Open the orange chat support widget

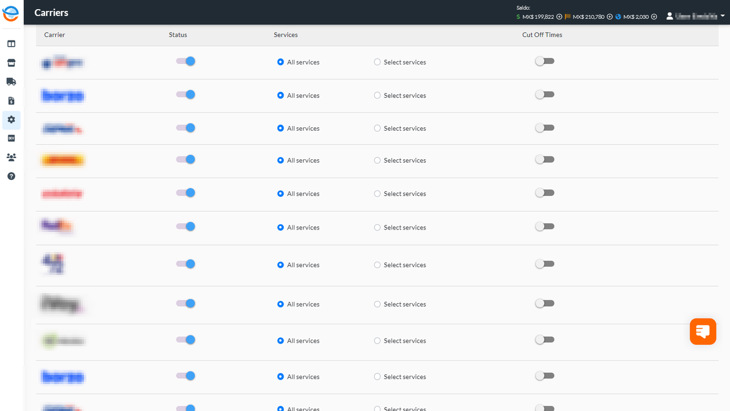coord(703,331)
